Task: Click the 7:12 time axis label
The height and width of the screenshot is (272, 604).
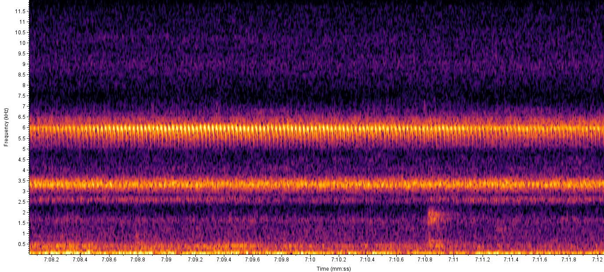Action: [x=597, y=260]
